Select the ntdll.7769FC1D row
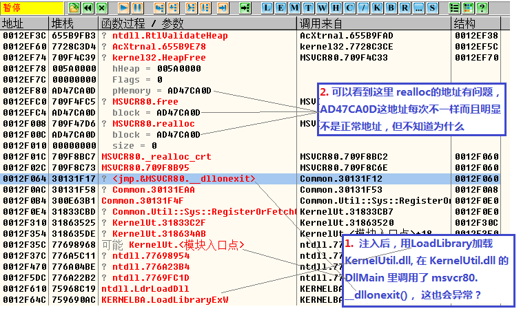 (250, 277)
